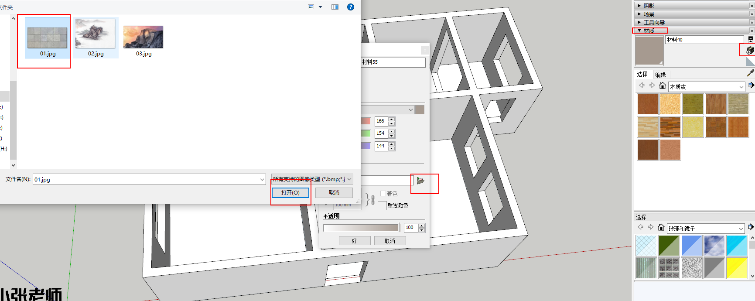Click the glass swatches scroll down arrow
Screen dimensions: 755x301
(752, 276)
